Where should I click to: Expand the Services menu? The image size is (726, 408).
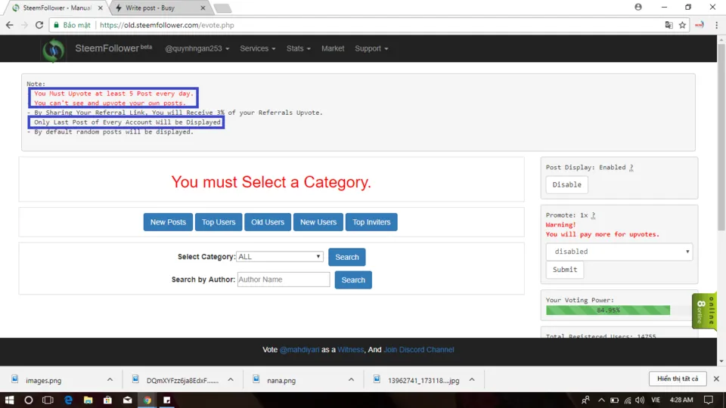tap(257, 48)
